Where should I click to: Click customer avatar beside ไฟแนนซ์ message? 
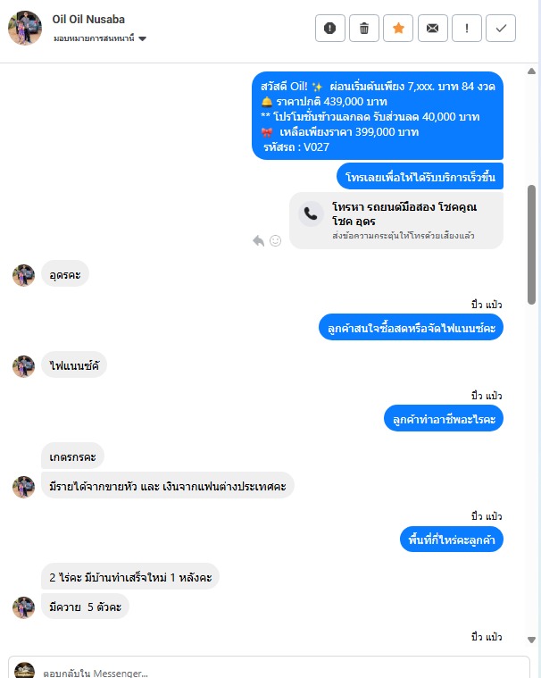coord(23,366)
